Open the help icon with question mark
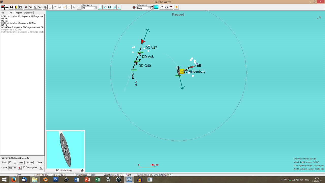Image resolution: width=325 pixels, height=183 pixels. click(x=176, y=7)
